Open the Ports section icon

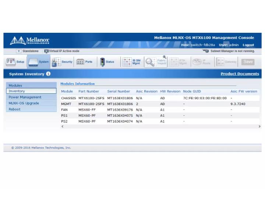[80, 62]
